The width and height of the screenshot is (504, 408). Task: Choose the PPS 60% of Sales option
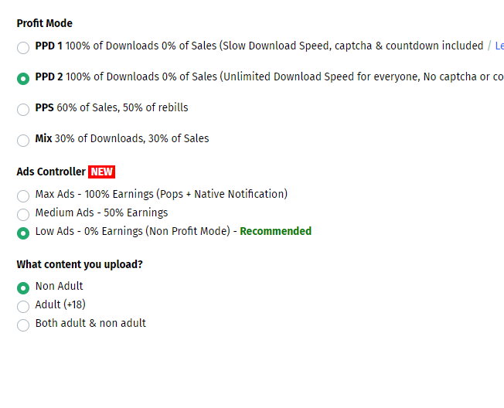coord(23,109)
